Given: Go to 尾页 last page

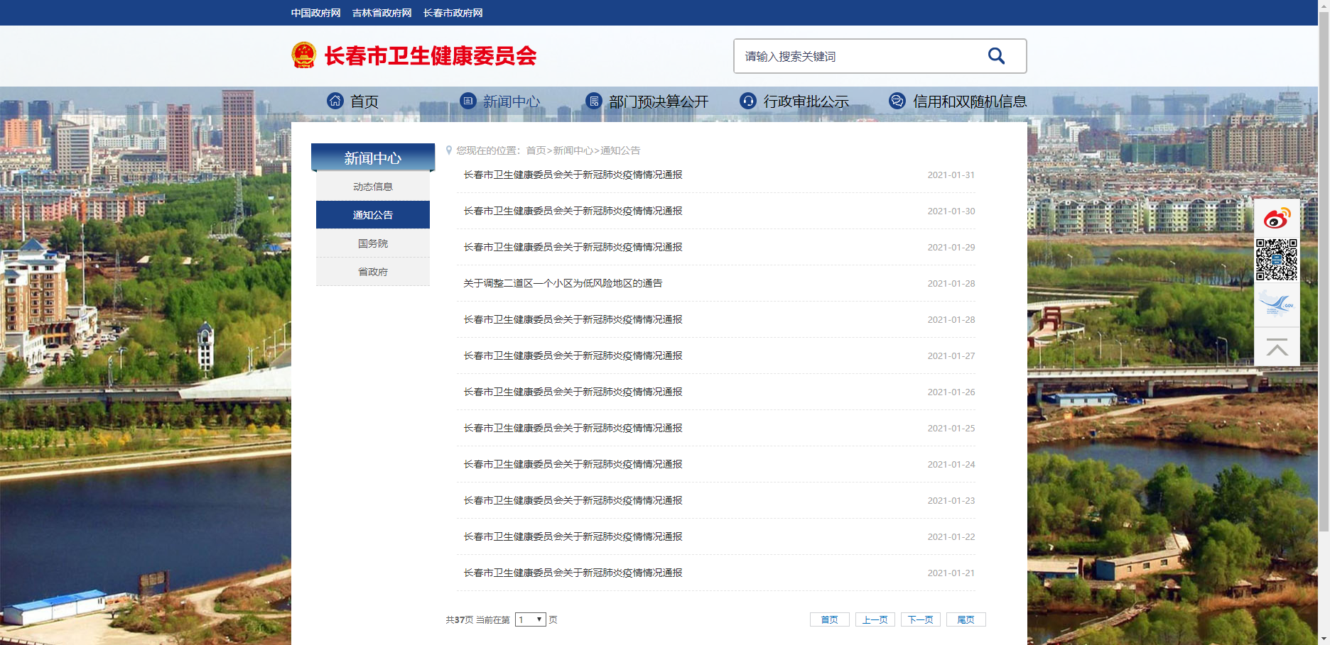Looking at the screenshot, I should [966, 619].
